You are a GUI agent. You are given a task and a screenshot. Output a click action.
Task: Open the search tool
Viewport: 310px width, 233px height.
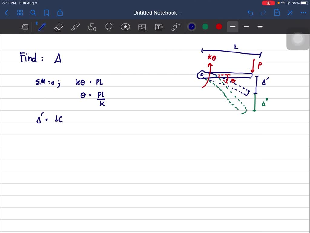(x=33, y=13)
